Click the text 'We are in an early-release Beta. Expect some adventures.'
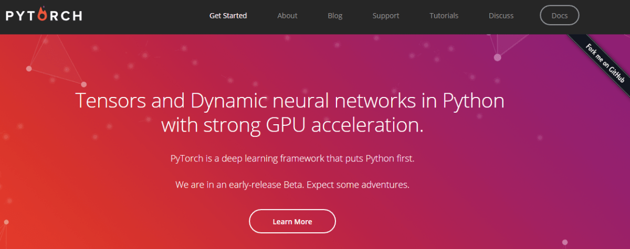 pos(292,186)
